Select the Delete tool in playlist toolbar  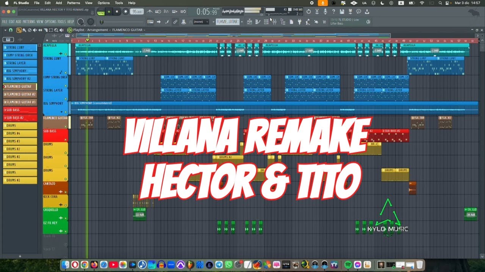pyautogui.click(x=30, y=30)
